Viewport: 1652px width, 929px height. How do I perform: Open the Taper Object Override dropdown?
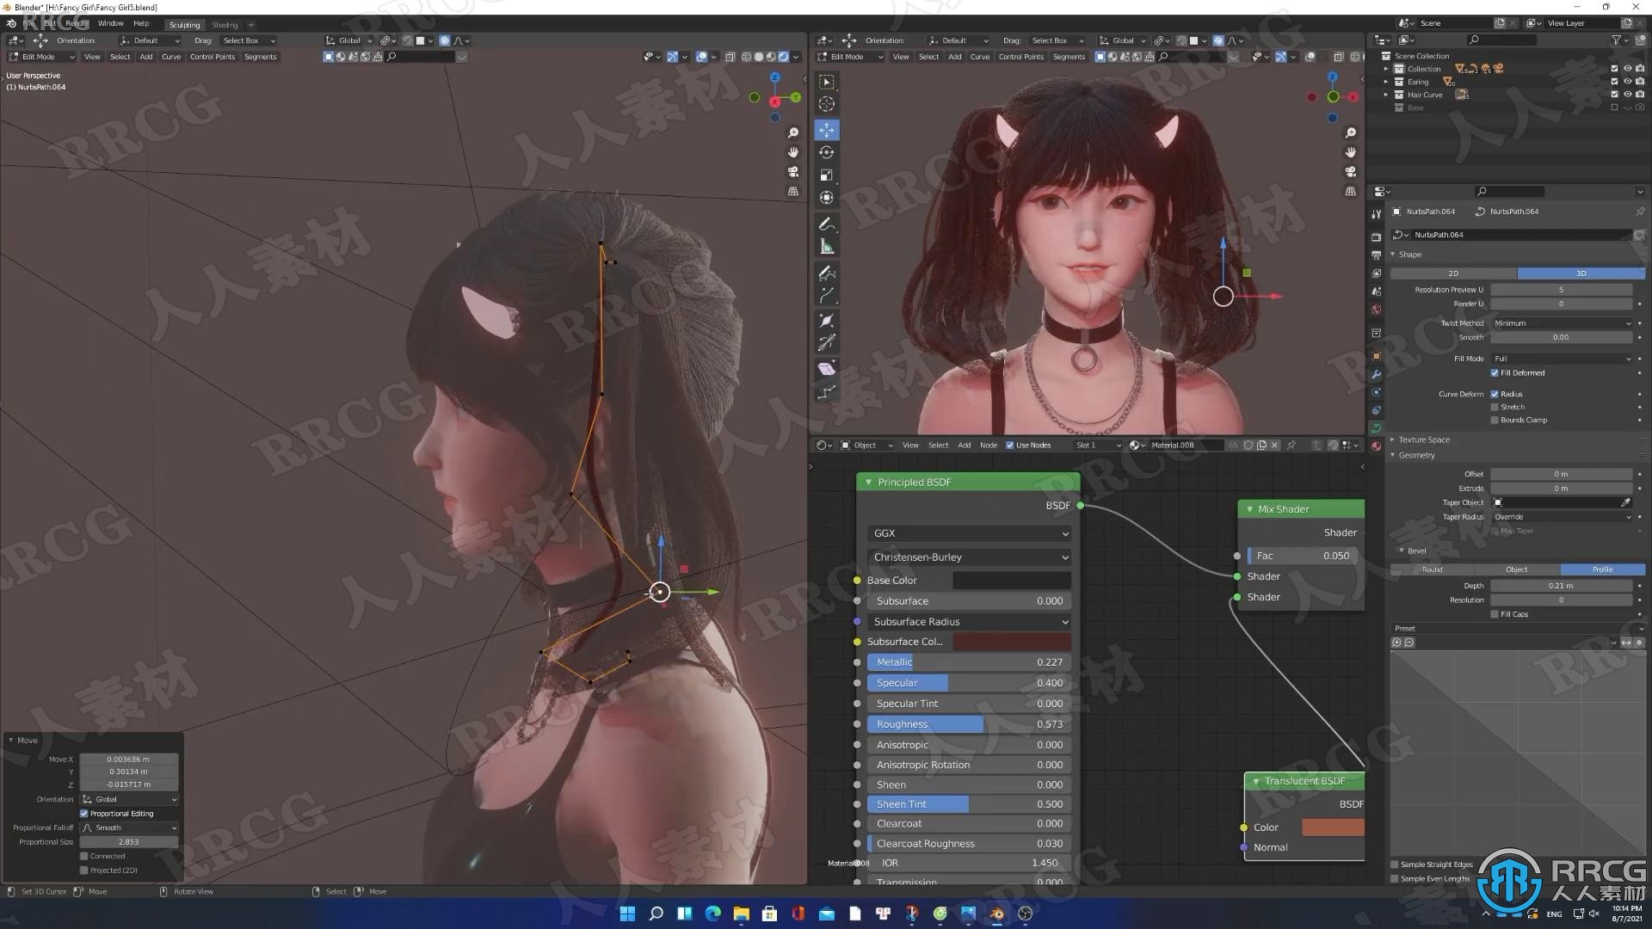[x=1560, y=516]
